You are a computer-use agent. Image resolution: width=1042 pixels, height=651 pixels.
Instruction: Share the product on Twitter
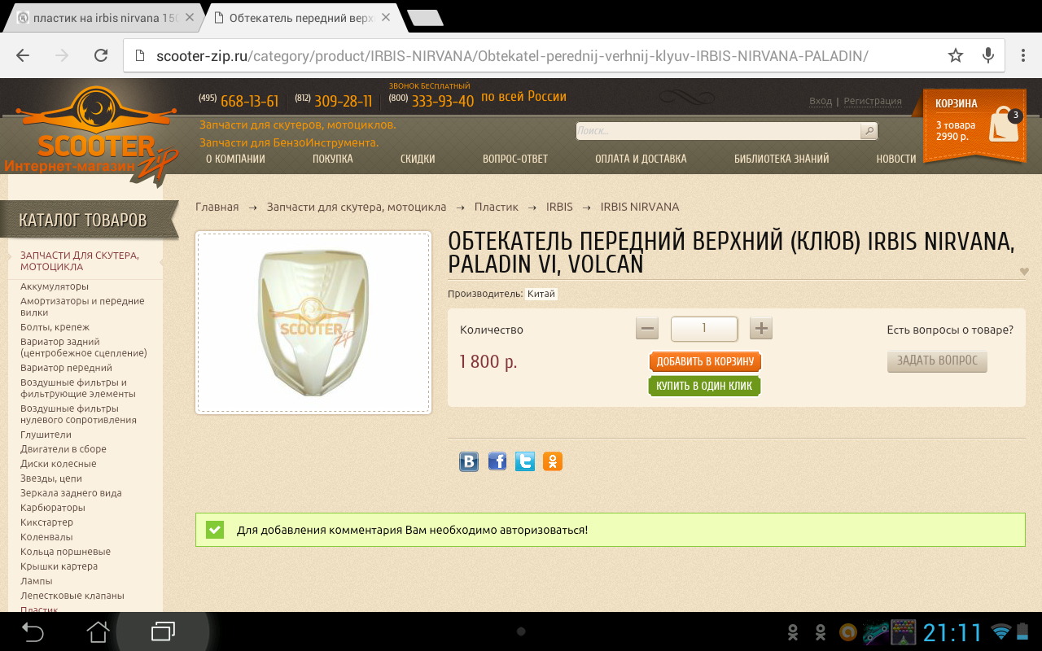coord(525,462)
